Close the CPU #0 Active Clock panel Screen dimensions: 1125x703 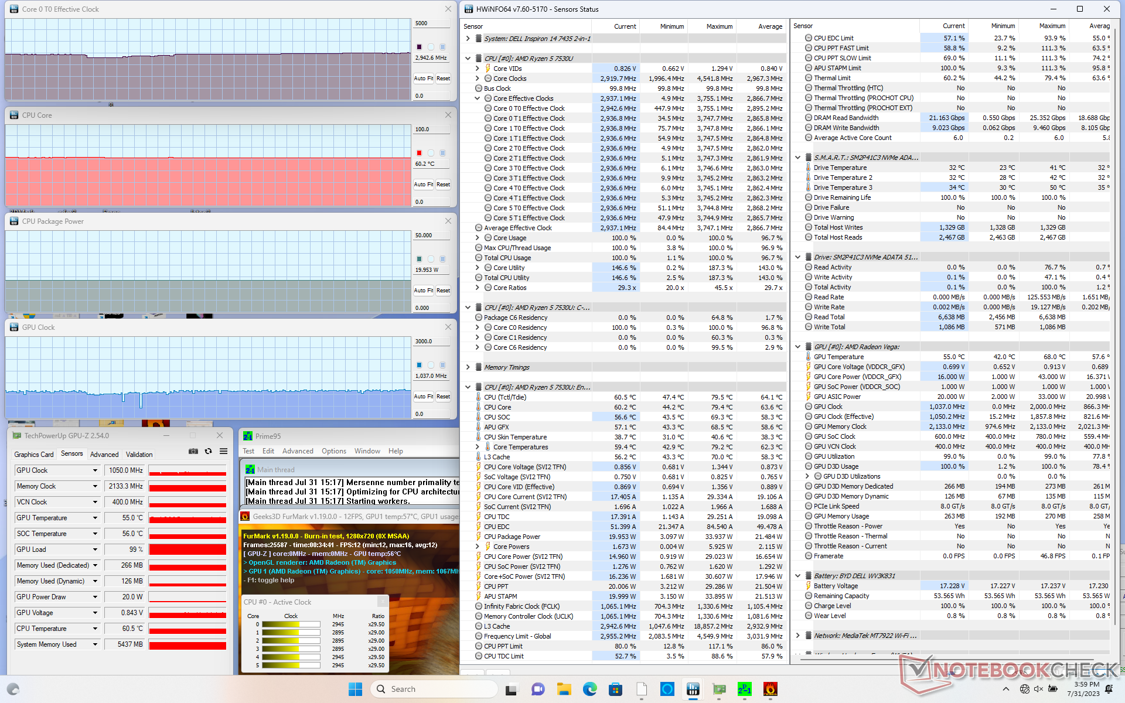382,601
